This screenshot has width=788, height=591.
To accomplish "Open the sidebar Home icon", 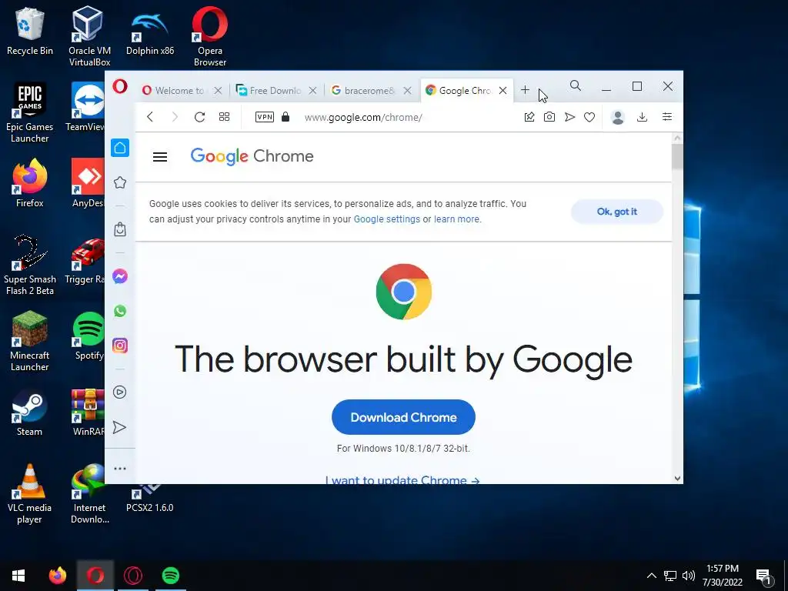I will [x=119, y=148].
